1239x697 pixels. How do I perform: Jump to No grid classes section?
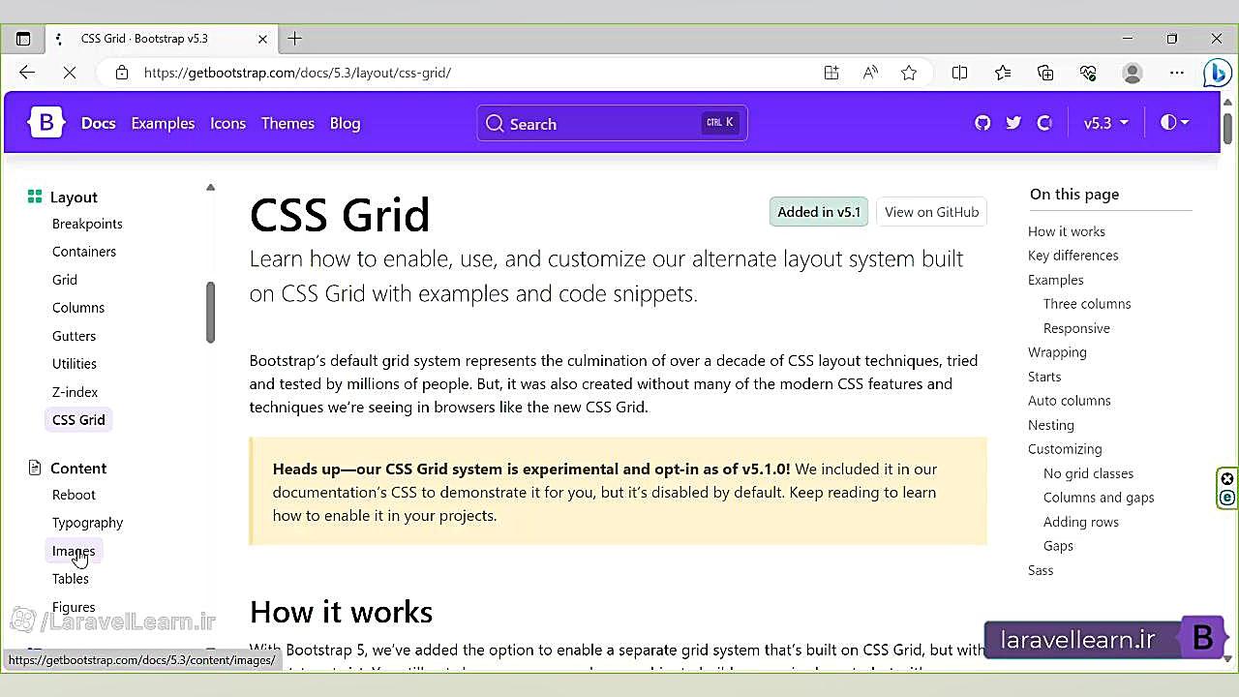1088,473
